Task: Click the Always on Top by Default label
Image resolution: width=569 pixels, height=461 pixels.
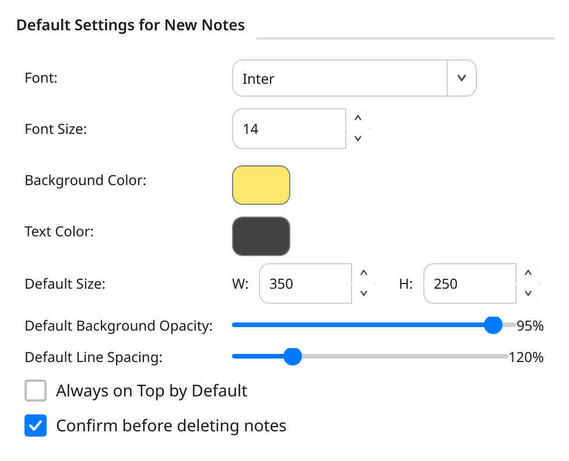Action: click(152, 391)
